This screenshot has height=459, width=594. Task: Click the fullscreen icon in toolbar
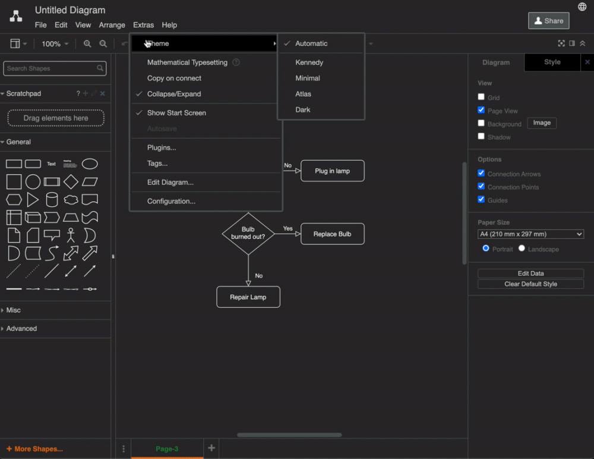coord(561,43)
